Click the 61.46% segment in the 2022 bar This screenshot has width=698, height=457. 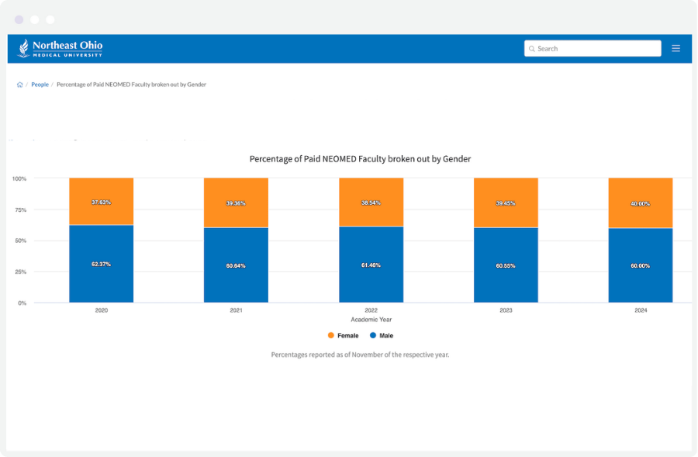(371, 264)
